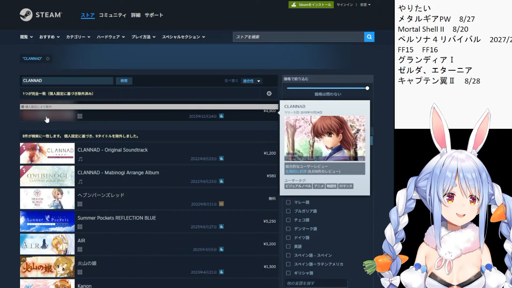Toggle the ブルガリア語 checkbox
The image size is (512, 288).
[x=288, y=211]
